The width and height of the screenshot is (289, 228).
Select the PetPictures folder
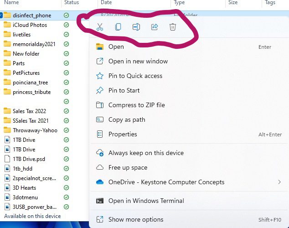point(26,73)
